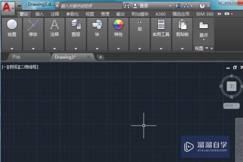Switch to the 插入 ribbon tab

click(39, 14)
